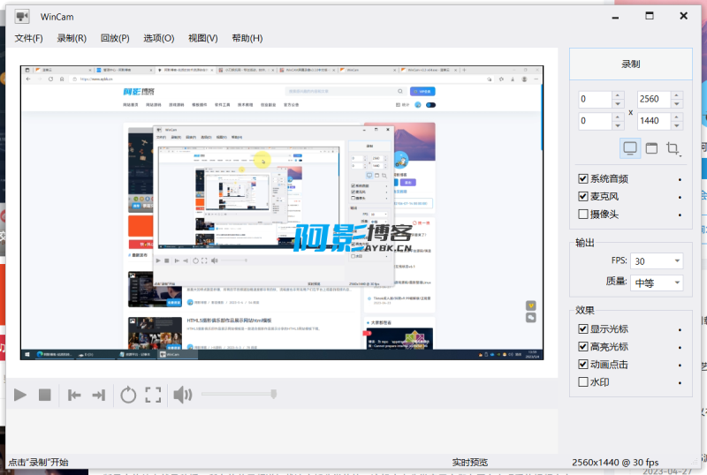Disable the 动画点击 checkbox
Screen dimensions: 707x475
[x=583, y=364]
